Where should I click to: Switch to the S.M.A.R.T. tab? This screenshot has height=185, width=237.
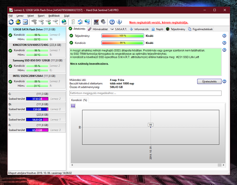118,29
